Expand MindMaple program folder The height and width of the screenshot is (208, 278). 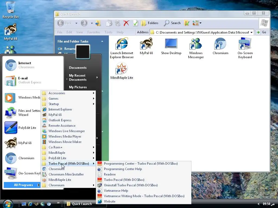point(68,153)
